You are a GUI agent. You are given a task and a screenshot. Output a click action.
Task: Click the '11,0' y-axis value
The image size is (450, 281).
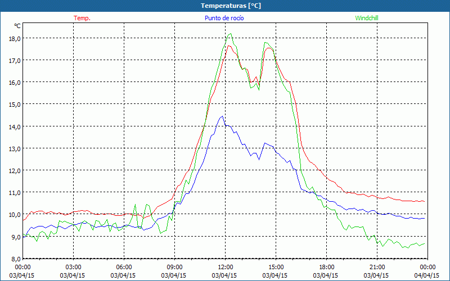(15, 193)
